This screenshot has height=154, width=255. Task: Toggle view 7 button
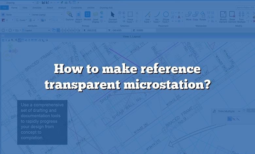click(x=76, y=30)
